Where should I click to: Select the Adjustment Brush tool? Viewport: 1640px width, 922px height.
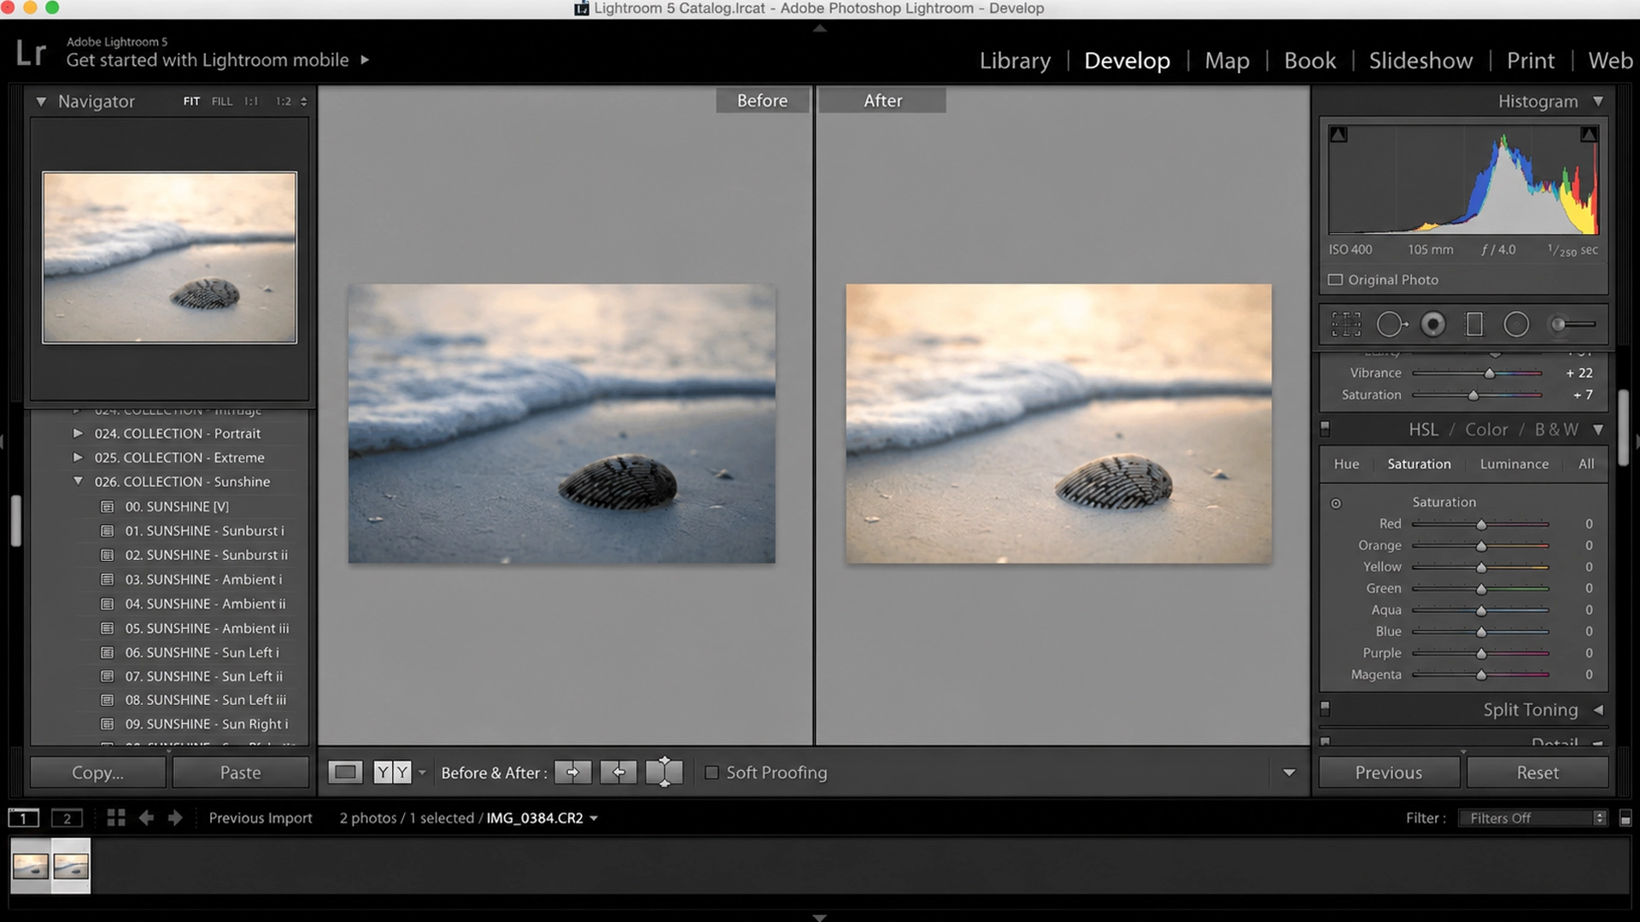[x=1573, y=324]
